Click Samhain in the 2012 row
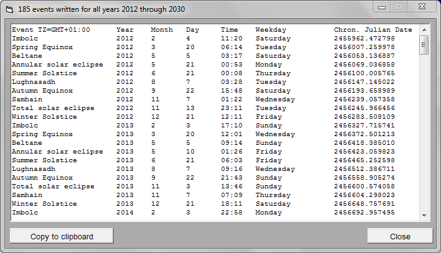Viewport: 441px width, 253px height. click(27, 99)
